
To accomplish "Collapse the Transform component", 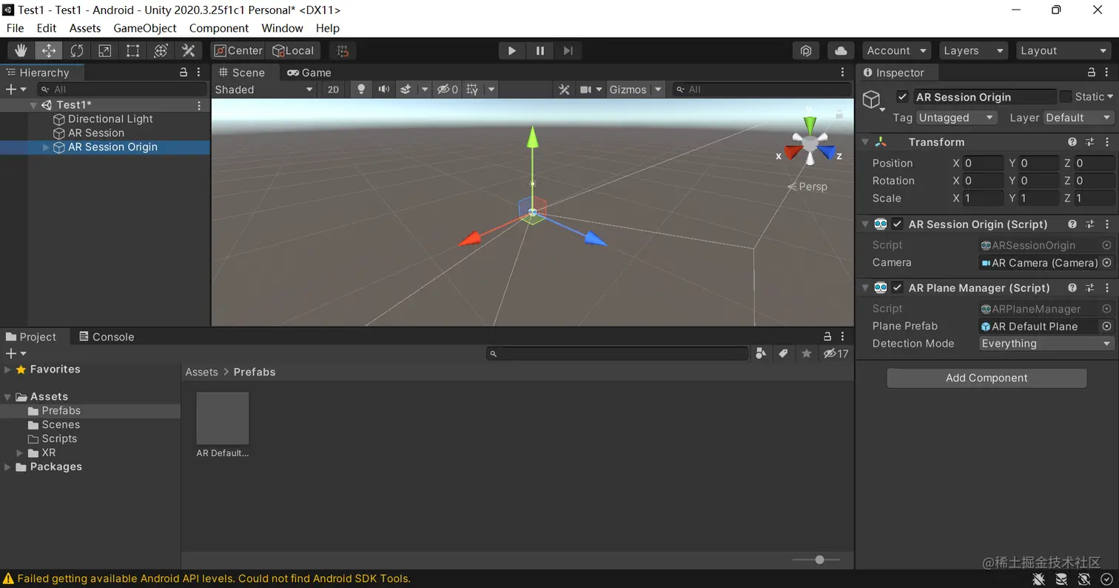I will click(x=864, y=141).
